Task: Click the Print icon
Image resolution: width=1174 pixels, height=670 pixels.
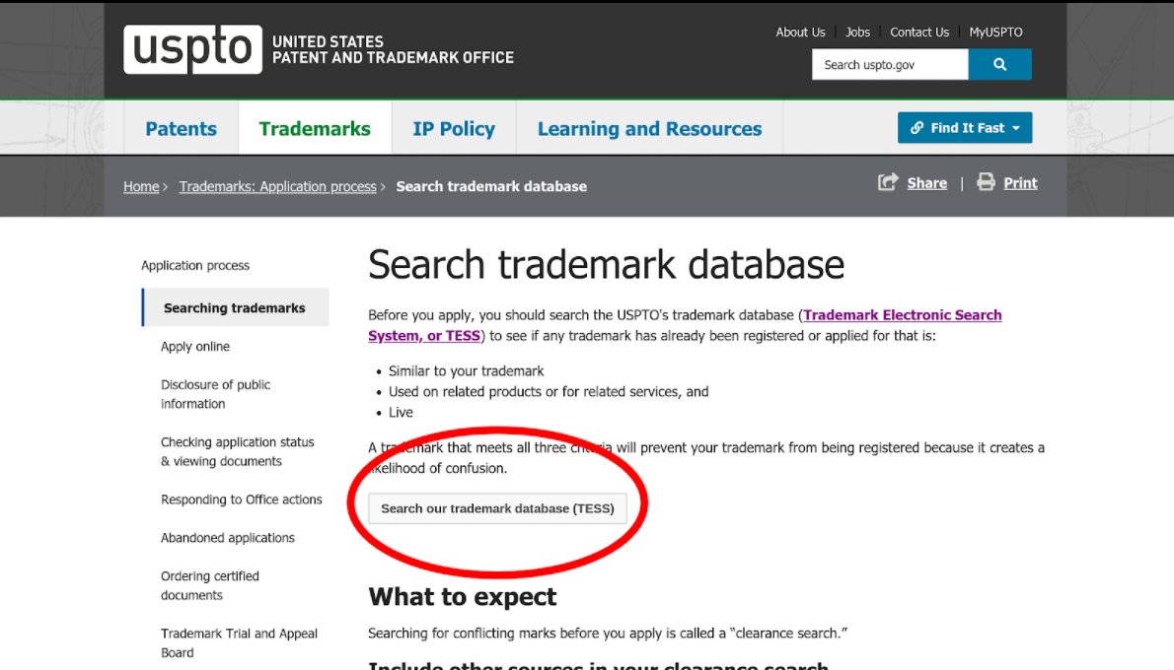Action: (986, 181)
